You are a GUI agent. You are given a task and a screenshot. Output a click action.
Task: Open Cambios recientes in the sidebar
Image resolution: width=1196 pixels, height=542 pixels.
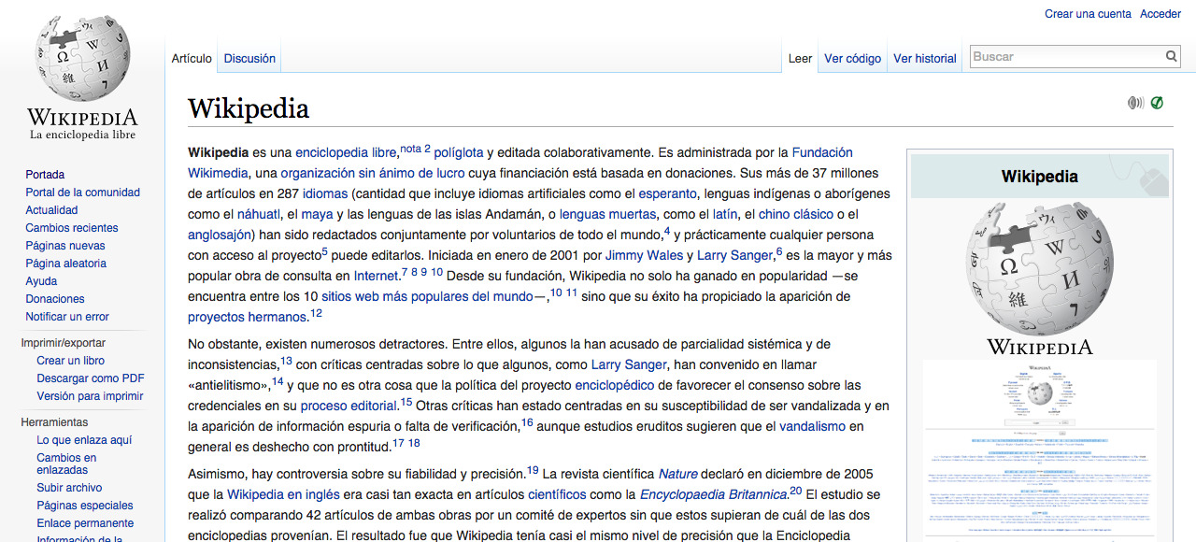click(x=72, y=228)
